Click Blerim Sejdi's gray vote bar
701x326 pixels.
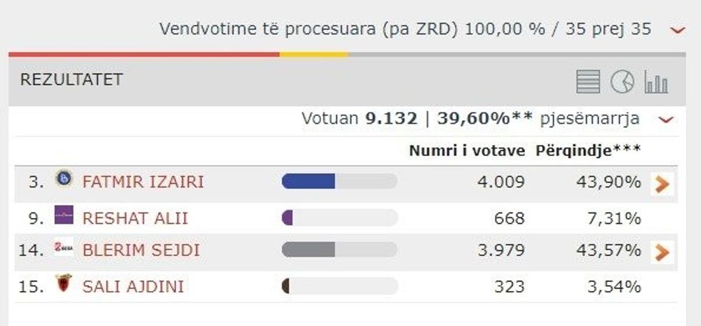click(308, 250)
